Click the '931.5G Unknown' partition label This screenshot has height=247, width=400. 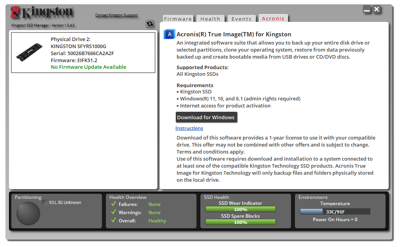click(x=65, y=202)
